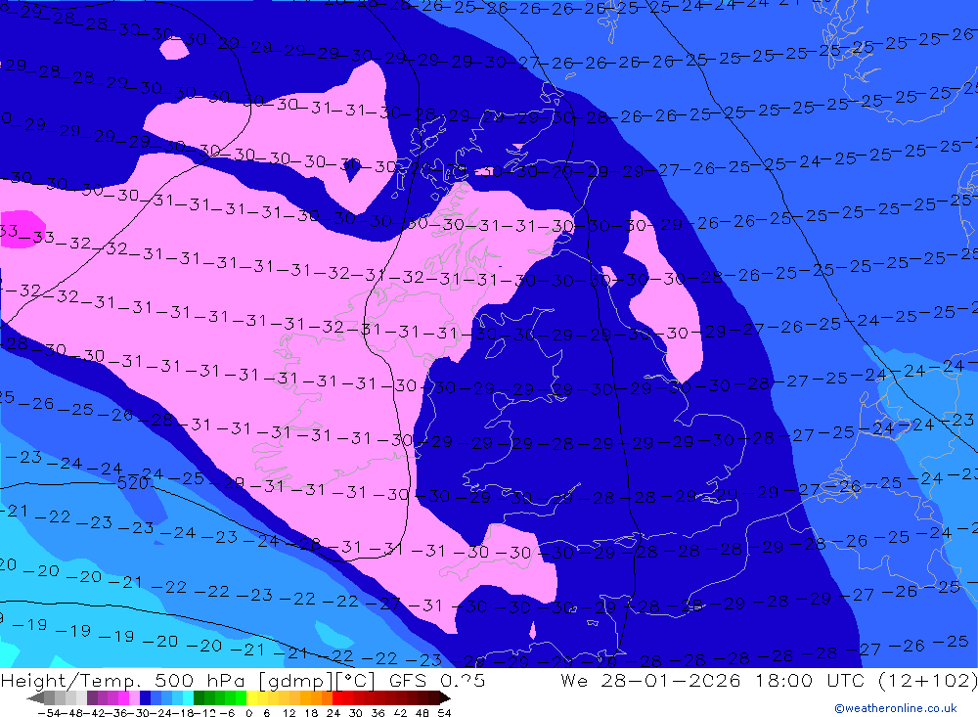
Task: Select the light pink swatch in the color scale
Action: coord(134,697)
